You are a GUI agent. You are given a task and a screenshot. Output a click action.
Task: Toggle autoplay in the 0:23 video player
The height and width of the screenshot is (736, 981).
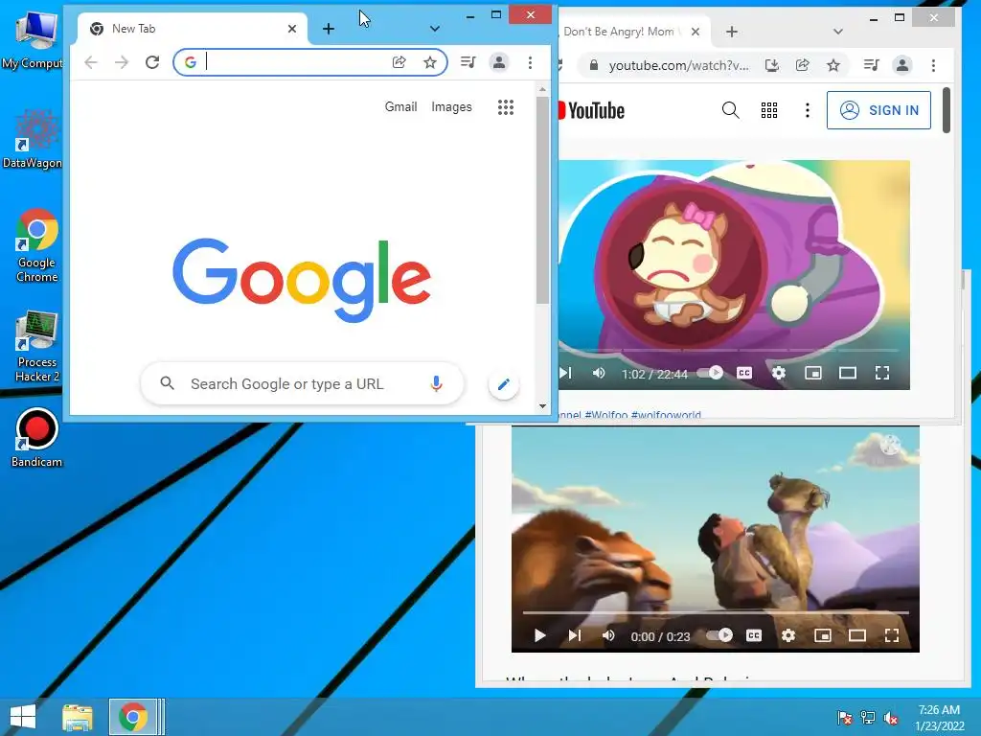pyautogui.click(x=720, y=636)
